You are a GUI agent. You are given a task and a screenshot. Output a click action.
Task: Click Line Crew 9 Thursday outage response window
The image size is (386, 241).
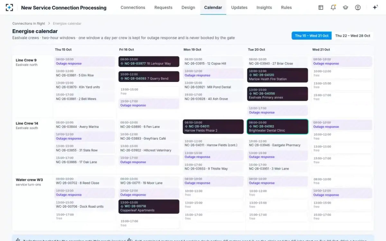(85, 61)
